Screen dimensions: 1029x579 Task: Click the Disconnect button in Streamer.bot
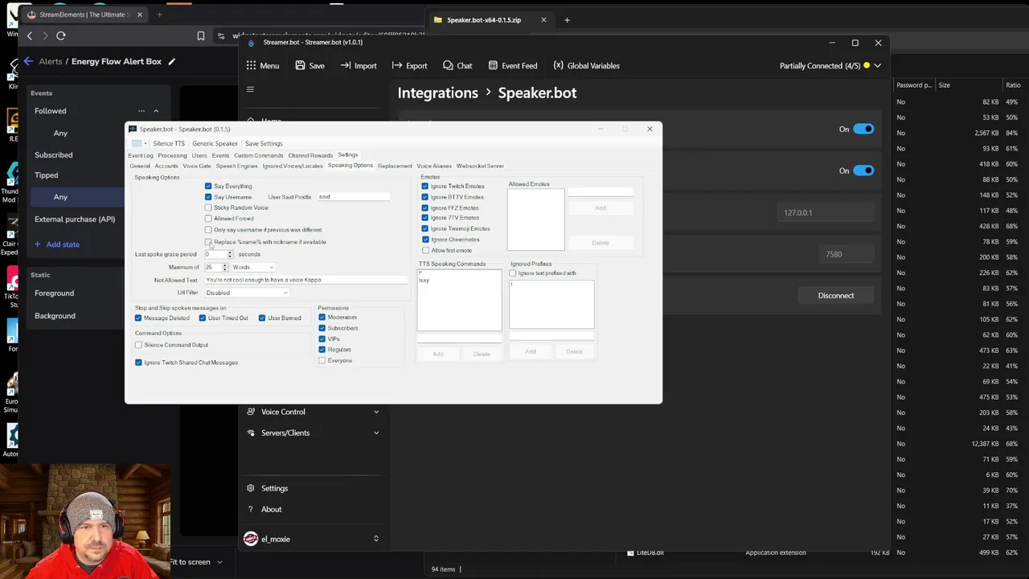pos(836,295)
